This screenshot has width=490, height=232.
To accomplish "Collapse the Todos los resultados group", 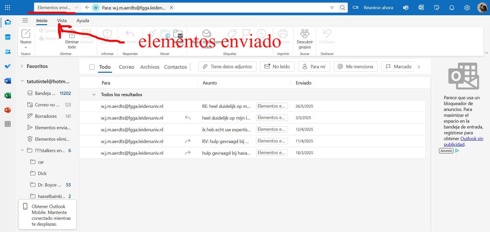I will click(x=94, y=95).
